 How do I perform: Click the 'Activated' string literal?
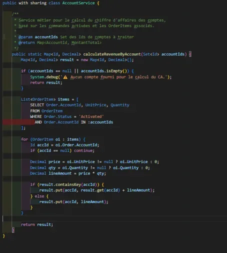[x=91, y=116]
